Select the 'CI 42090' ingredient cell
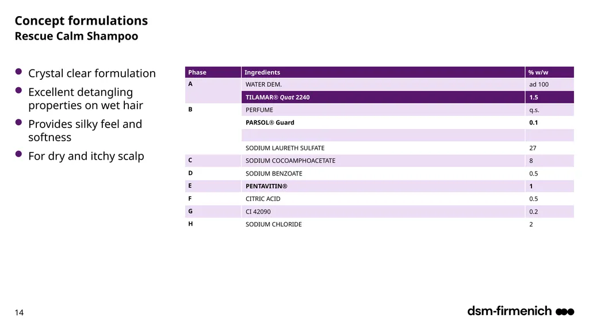 click(x=383, y=212)
